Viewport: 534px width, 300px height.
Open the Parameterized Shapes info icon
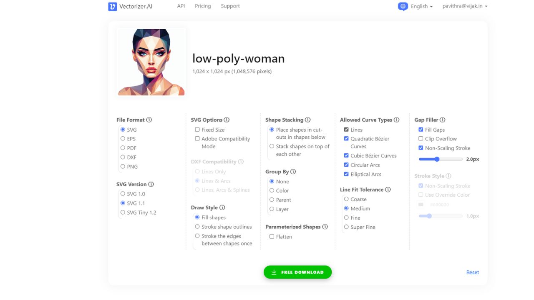pos(325,227)
